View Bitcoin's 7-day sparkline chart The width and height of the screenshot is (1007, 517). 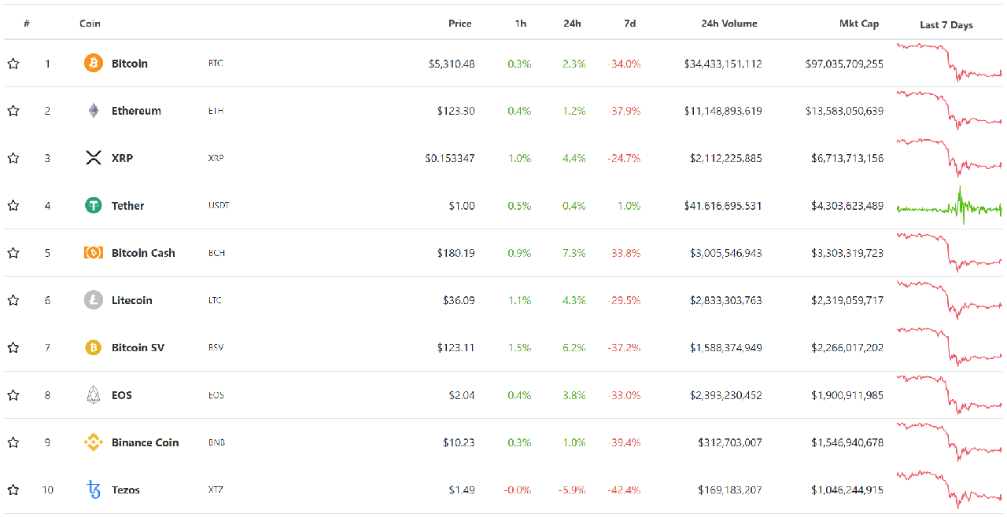[949, 63]
